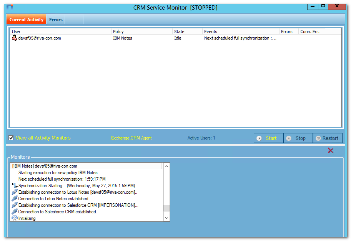Click the red X close monitors icon
Image resolution: width=351 pixels, height=241 pixels.
(330, 150)
